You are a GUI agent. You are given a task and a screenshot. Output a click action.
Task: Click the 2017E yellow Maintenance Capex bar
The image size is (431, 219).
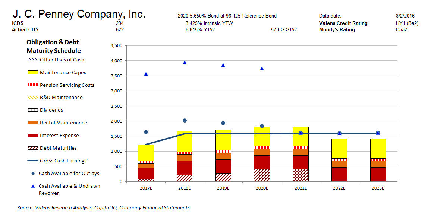(146, 153)
